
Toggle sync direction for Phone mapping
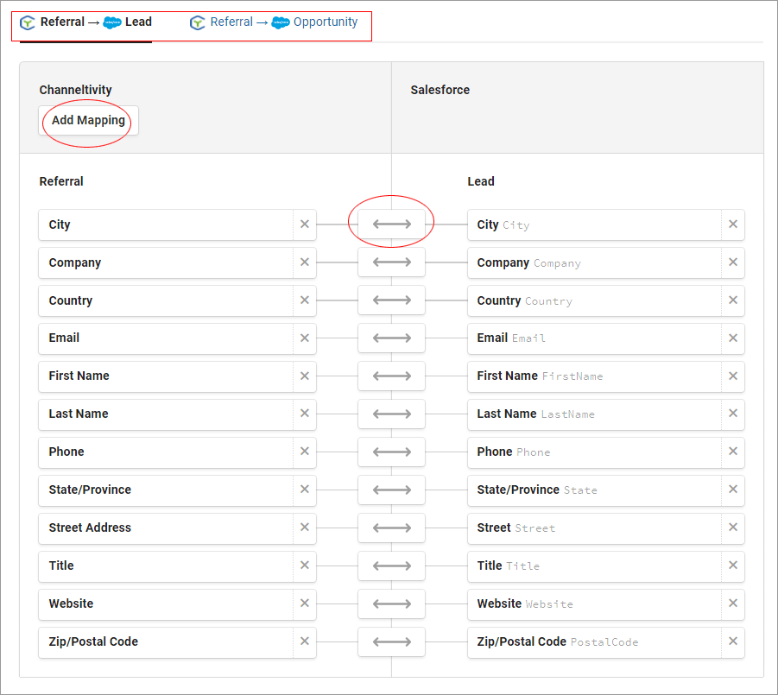391,452
